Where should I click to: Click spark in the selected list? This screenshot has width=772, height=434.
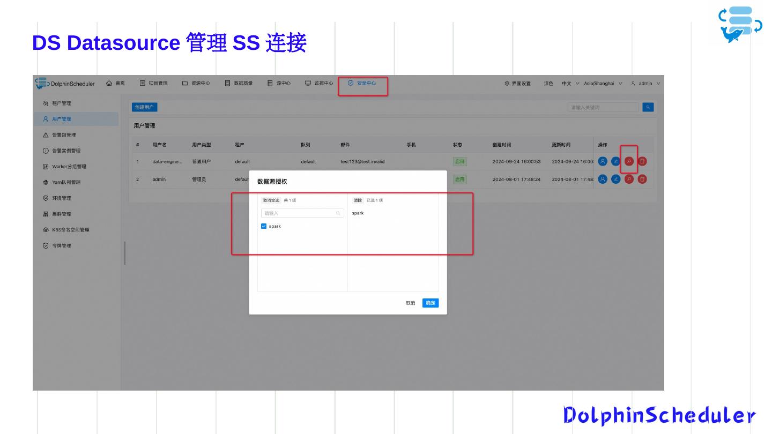[358, 213]
